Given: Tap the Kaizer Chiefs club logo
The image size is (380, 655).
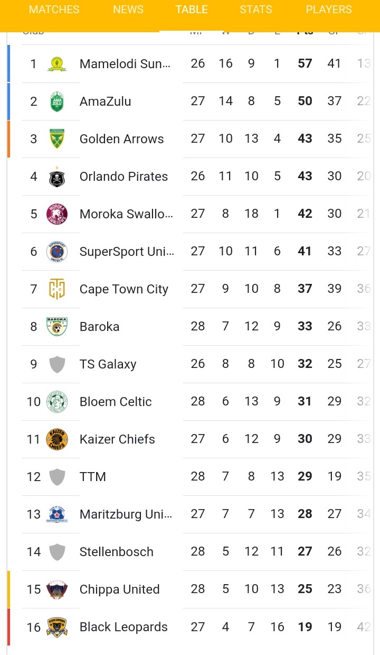Looking at the screenshot, I should 57,439.
